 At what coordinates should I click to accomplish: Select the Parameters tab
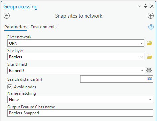point(16,27)
